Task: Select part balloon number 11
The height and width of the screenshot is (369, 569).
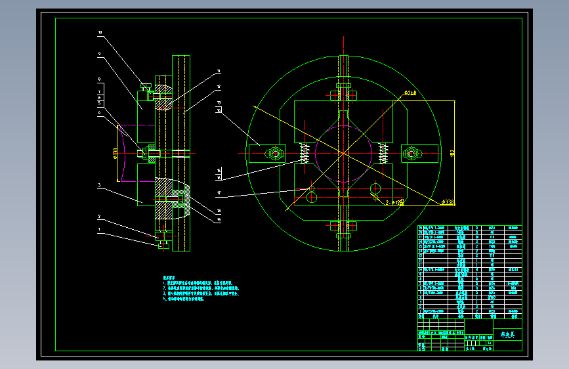Action: (219, 71)
